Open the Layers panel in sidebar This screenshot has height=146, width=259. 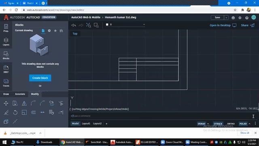coord(6,41)
